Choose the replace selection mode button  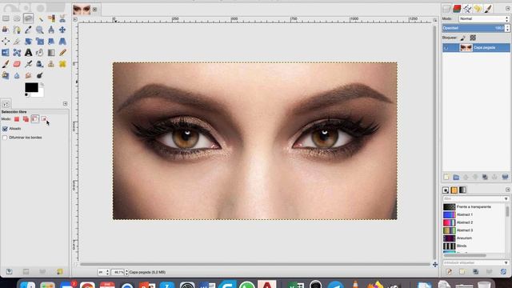[17, 119]
